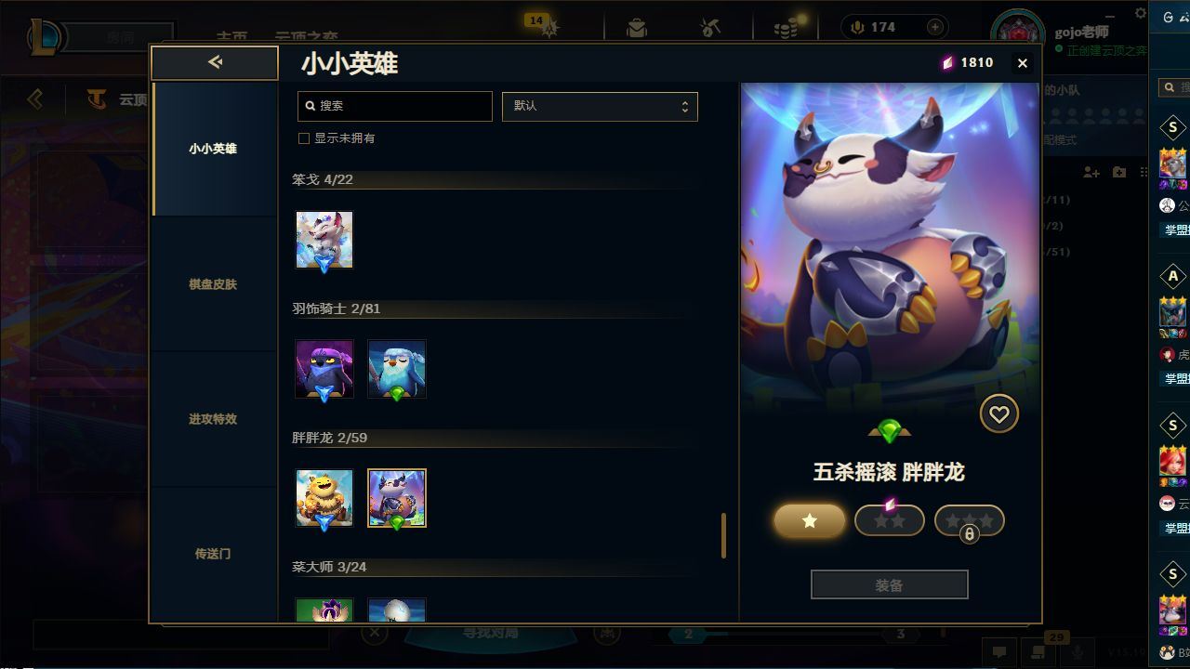
Task: Close the 小小英雄 dialog with the X
Action: click(1023, 63)
